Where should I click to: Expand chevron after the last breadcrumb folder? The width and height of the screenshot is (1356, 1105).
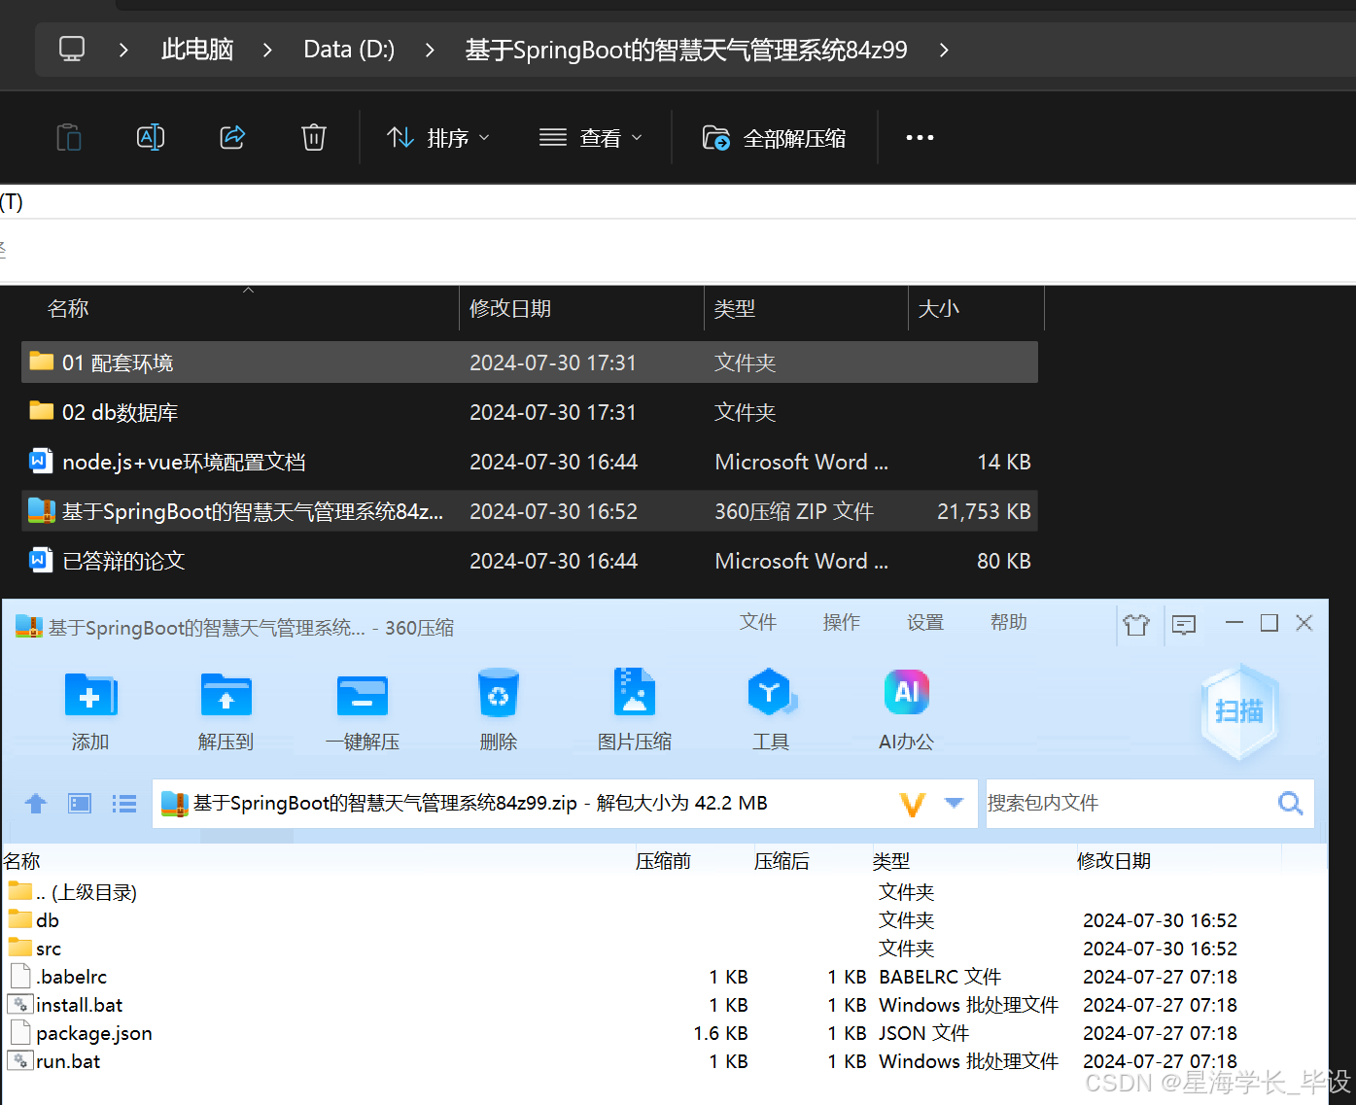(944, 50)
